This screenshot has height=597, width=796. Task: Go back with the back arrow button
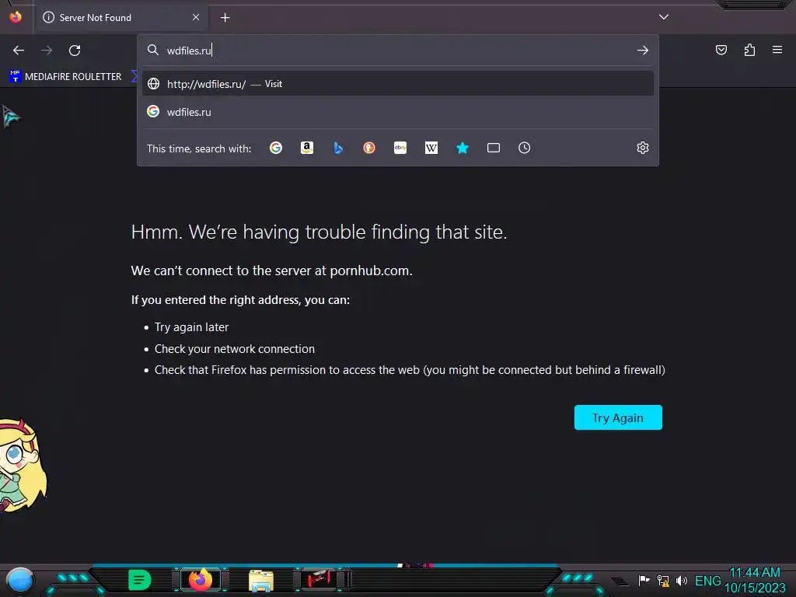19,51
